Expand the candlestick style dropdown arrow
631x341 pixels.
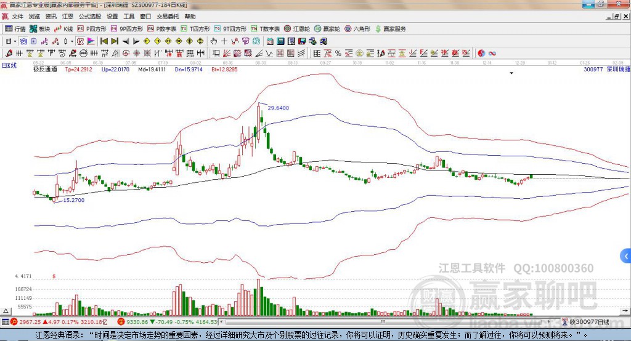tap(72, 41)
